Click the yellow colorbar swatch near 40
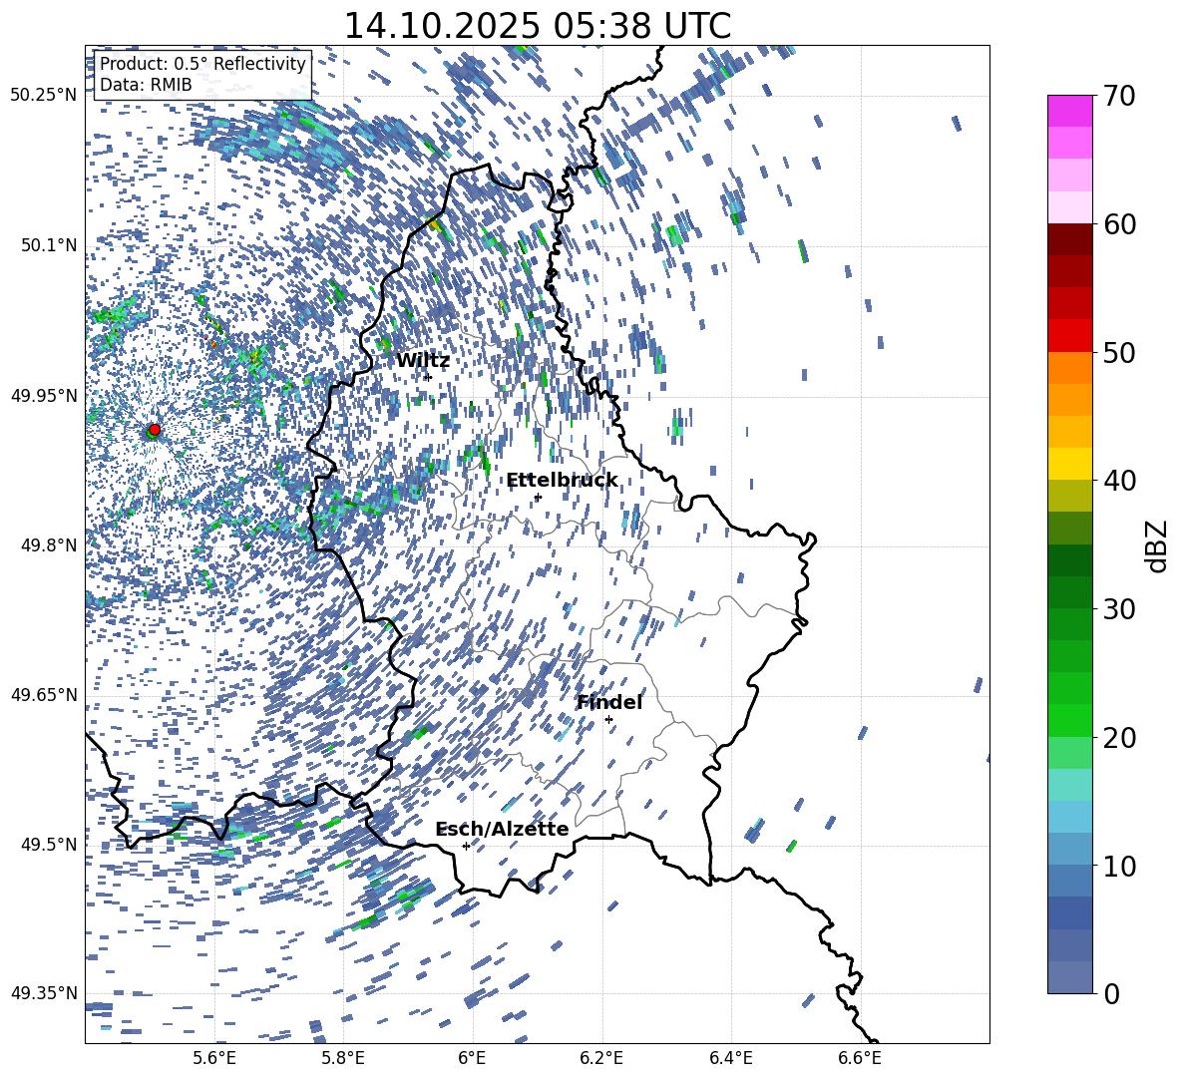 click(1070, 464)
